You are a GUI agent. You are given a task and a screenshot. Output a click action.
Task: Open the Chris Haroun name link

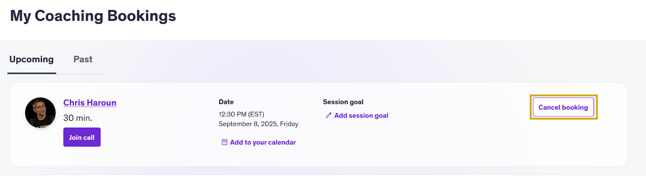[90, 103]
